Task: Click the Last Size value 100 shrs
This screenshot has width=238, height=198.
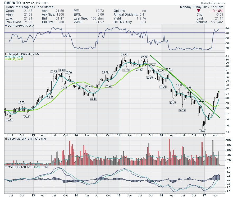Action: pos(97,18)
